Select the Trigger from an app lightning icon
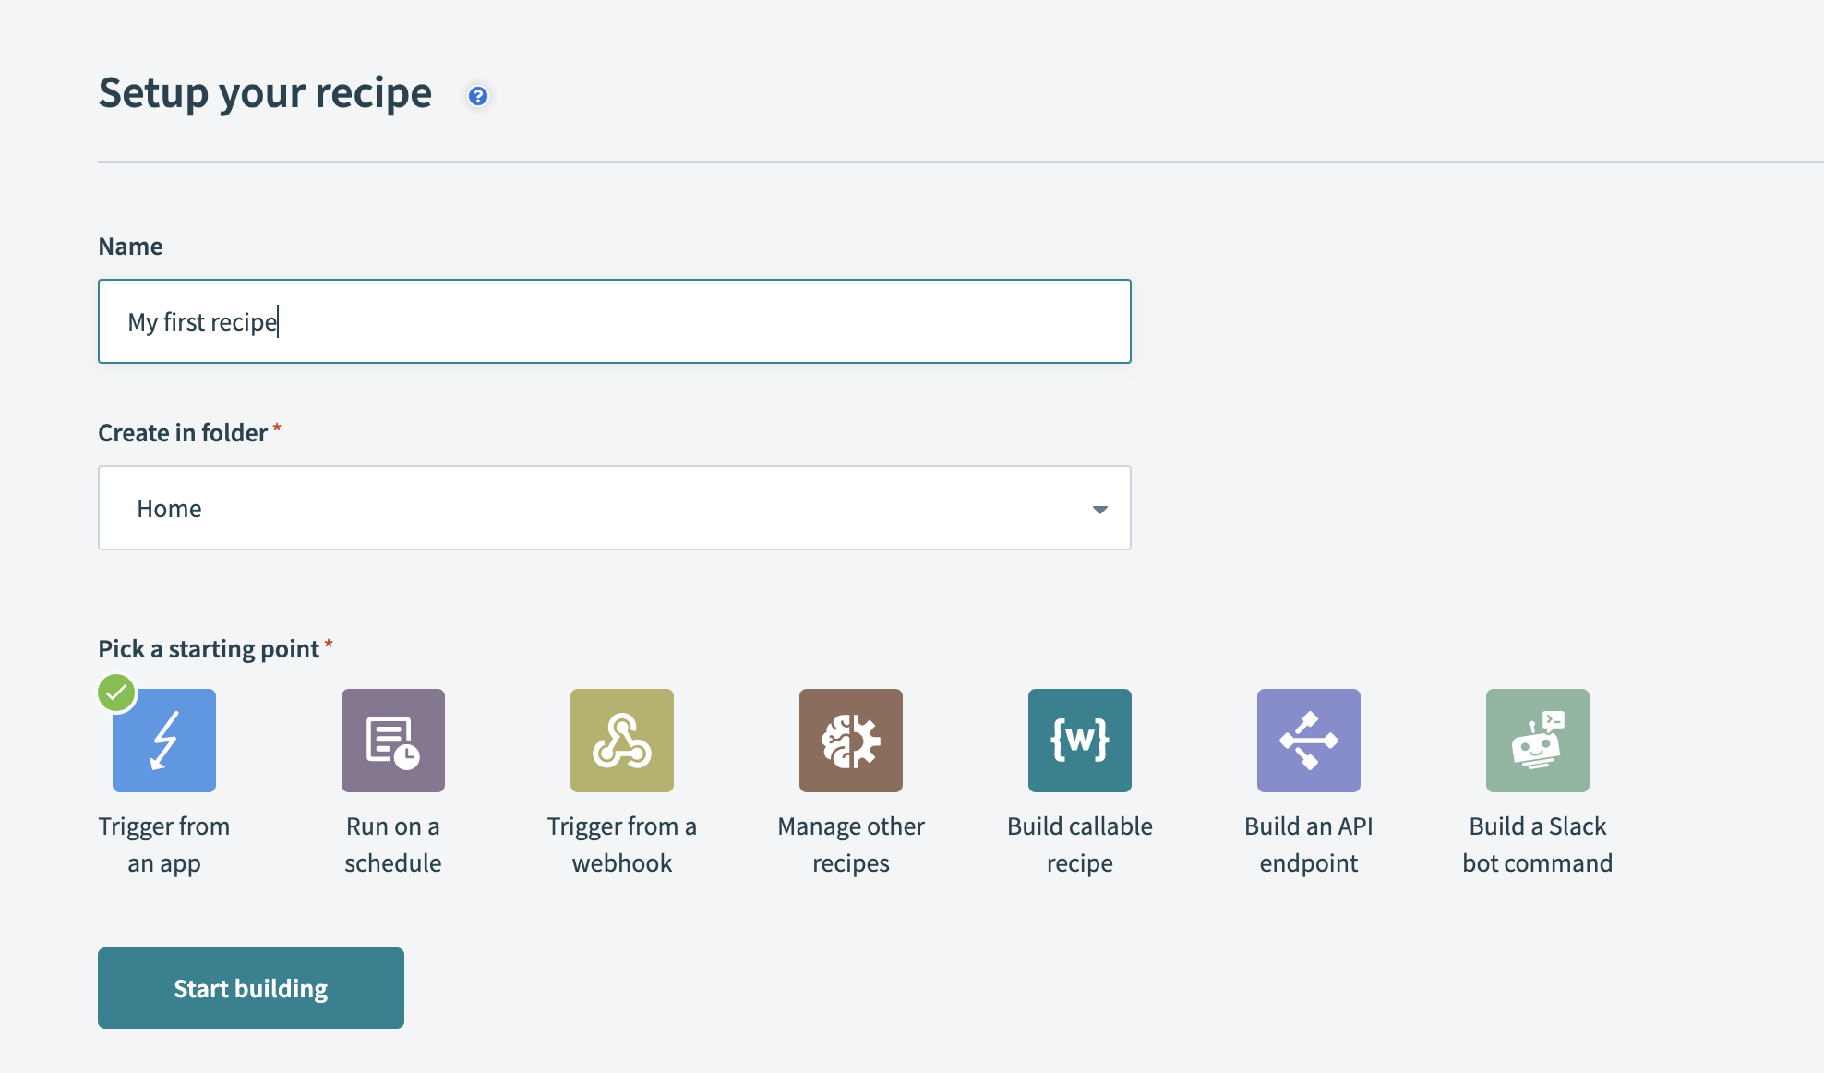 click(163, 740)
